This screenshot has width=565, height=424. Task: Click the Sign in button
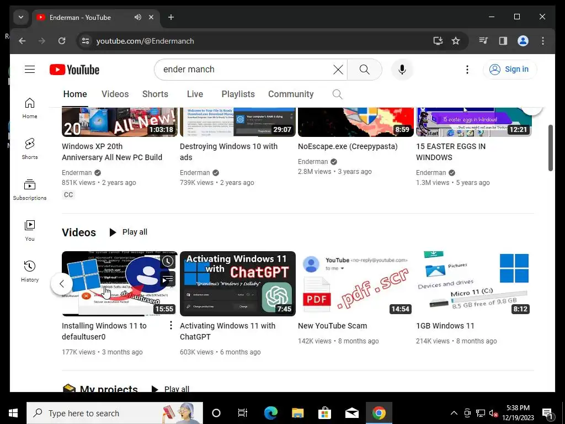pyautogui.click(x=509, y=69)
